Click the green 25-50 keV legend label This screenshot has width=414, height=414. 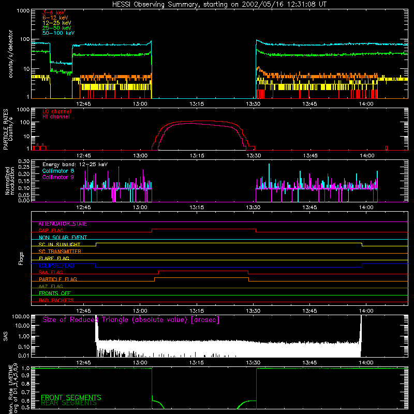pos(57,28)
